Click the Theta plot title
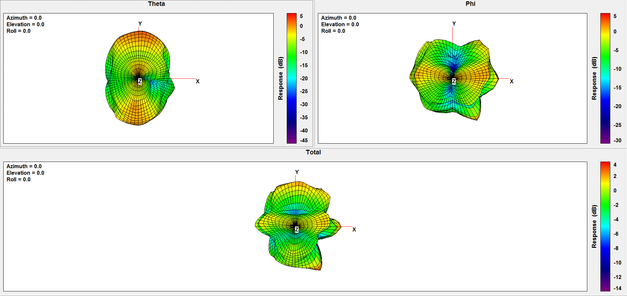The width and height of the screenshot is (627, 296). 157,4
